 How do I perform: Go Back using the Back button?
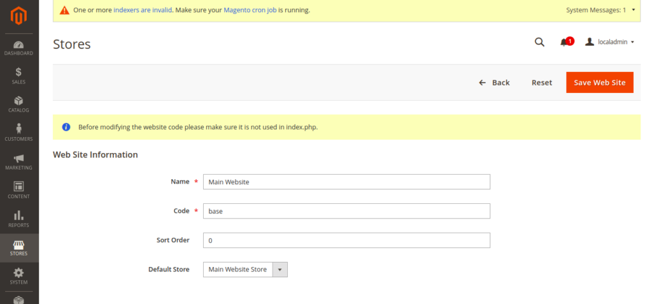tap(494, 82)
